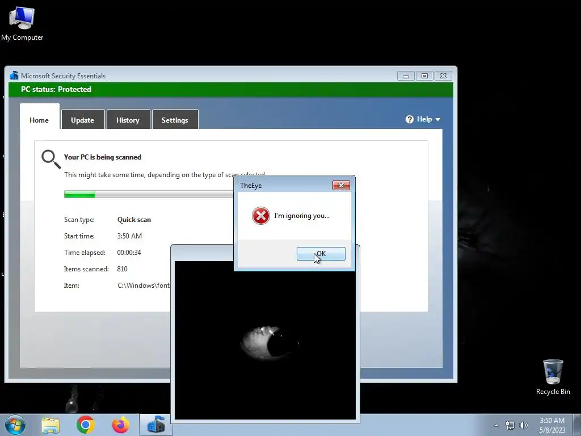Click the start time value "3:50 AM"
581x436 pixels.
click(x=129, y=236)
